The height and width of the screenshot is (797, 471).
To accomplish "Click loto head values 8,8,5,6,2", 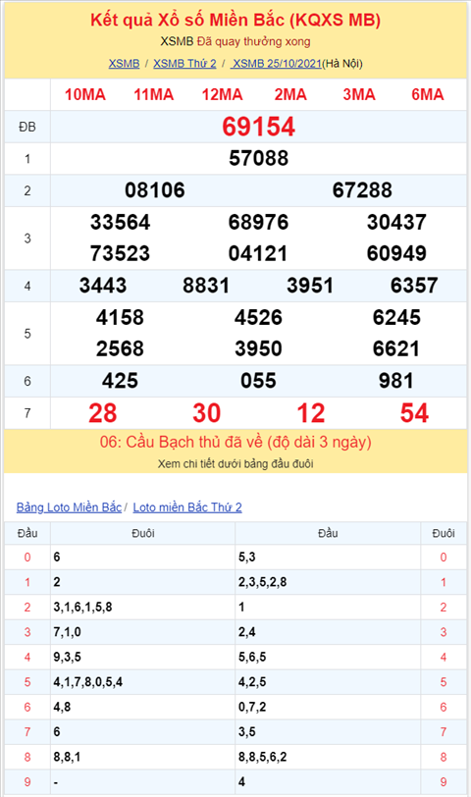I will click(x=263, y=757).
